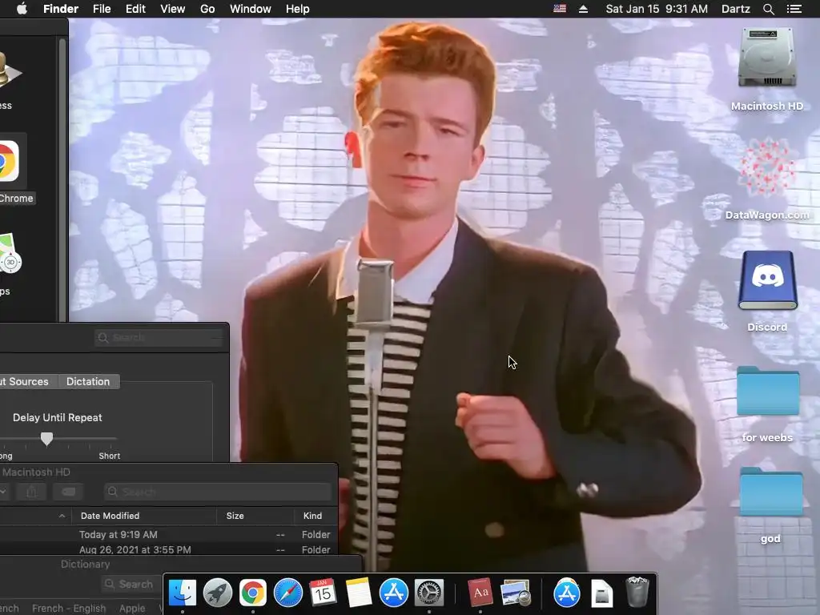Image resolution: width=820 pixels, height=615 pixels.
Task: Open Spotlight search magnifier in menu bar
Action: click(768, 9)
